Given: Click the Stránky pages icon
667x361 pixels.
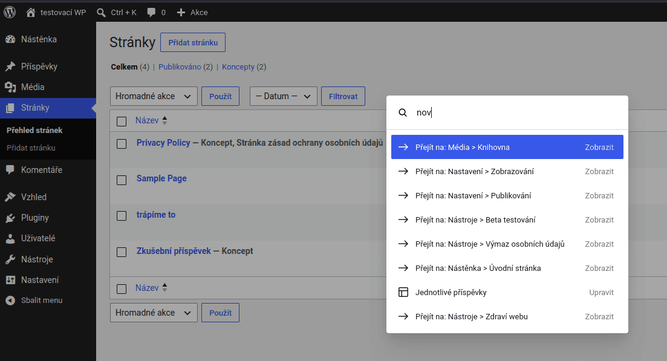Looking at the screenshot, I should [x=10, y=108].
